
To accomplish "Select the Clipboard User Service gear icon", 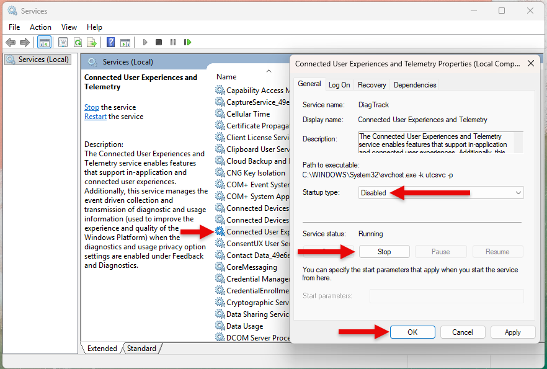I will [220, 149].
